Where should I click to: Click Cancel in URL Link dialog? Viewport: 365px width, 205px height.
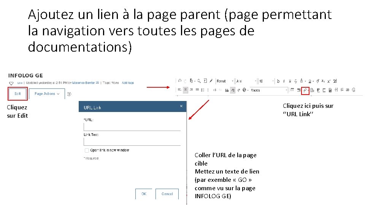pyautogui.click(x=167, y=194)
